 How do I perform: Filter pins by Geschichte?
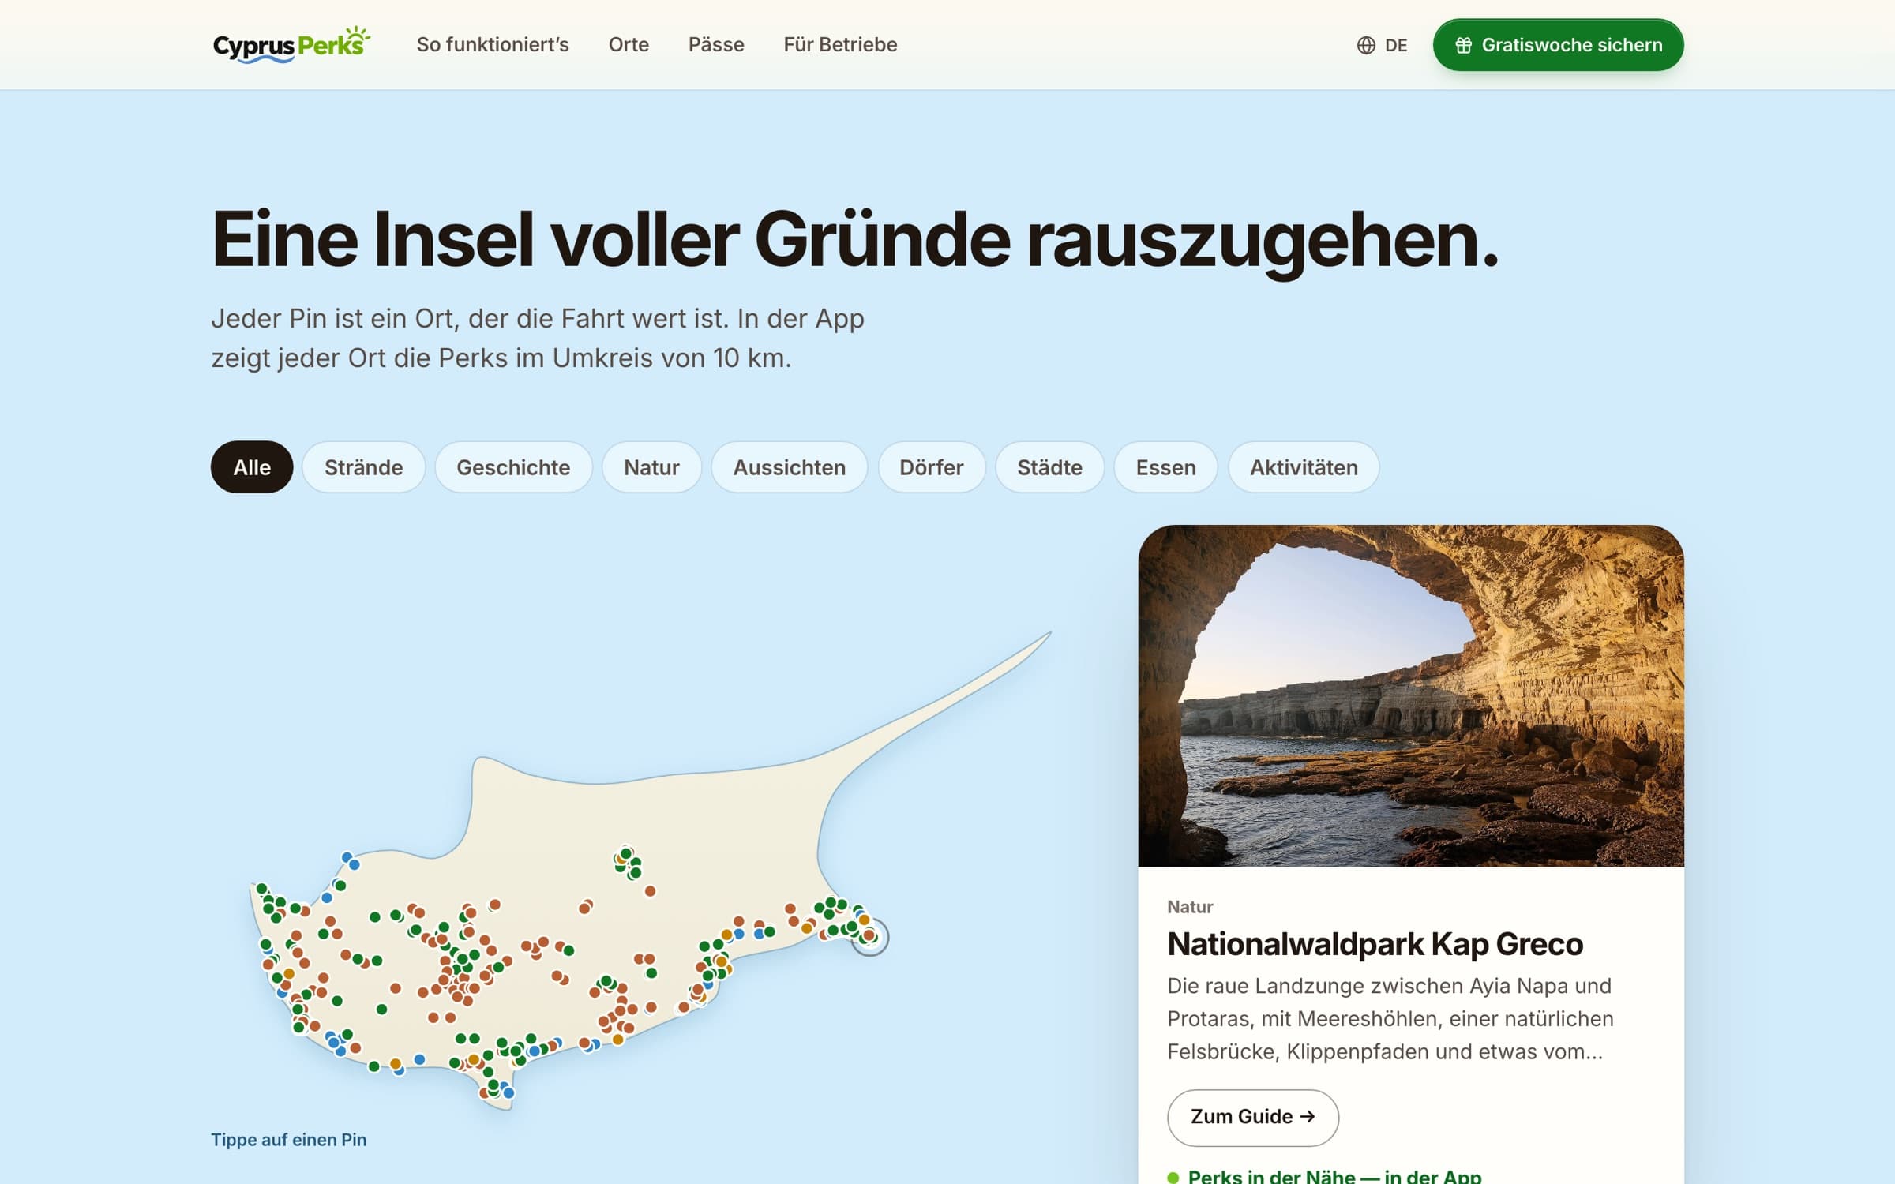(x=513, y=467)
